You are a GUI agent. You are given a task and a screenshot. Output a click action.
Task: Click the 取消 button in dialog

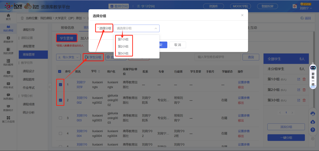coord(178,45)
